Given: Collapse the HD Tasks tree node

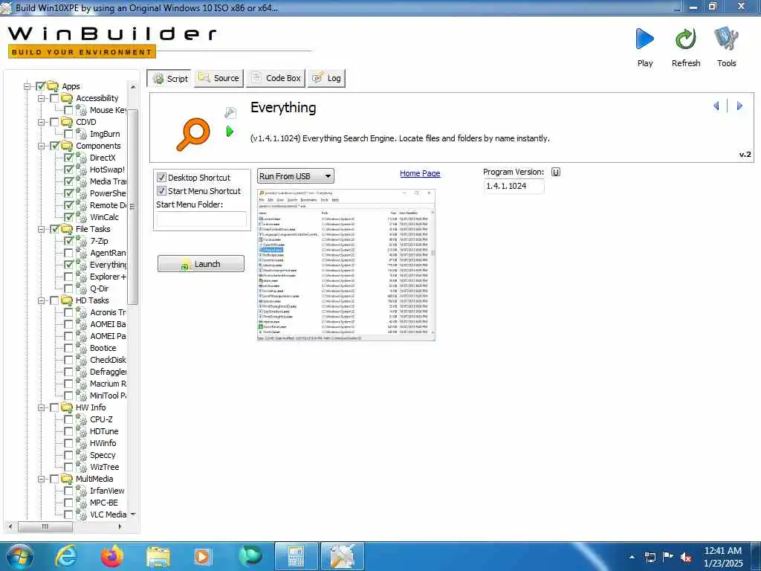Looking at the screenshot, I should [x=42, y=300].
